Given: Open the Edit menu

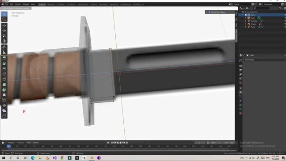Looking at the screenshot, I should pyautogui.click(x=12, y=4).
